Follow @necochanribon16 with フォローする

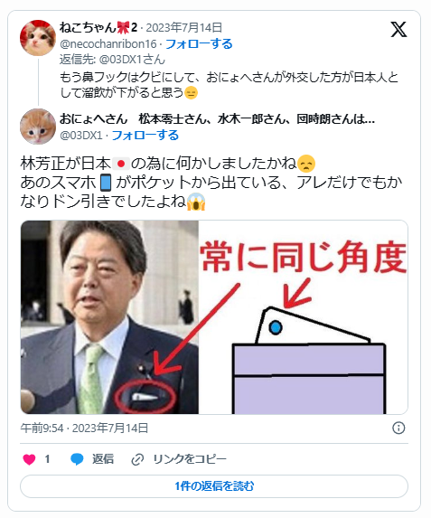tap(199, 43)
